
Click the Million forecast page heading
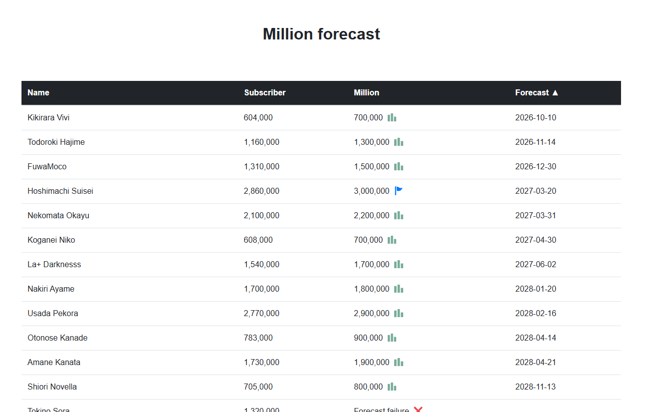pyautogui.click(x=321, y=34)
